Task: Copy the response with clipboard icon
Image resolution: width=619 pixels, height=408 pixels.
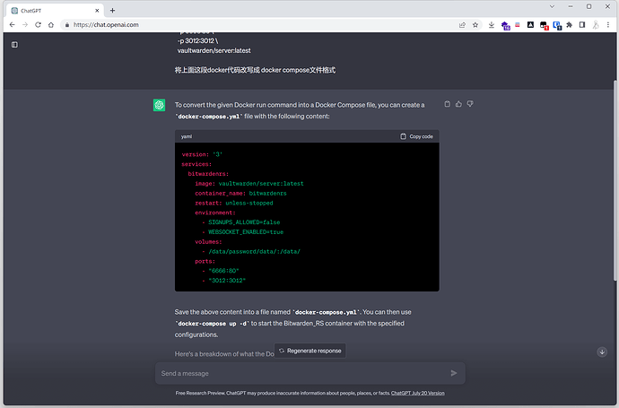Action: [x=448, y=104]
